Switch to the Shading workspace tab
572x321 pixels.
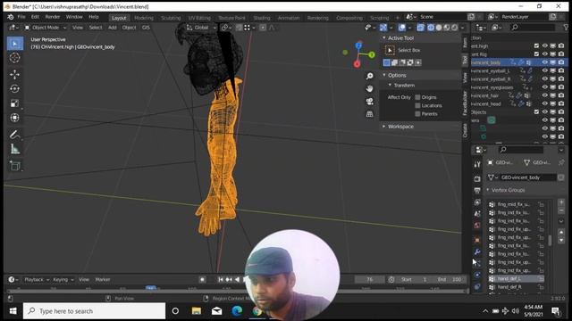(262, 18)
